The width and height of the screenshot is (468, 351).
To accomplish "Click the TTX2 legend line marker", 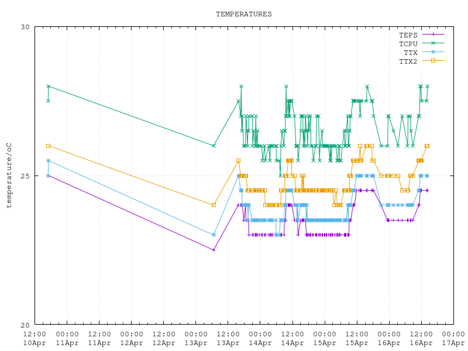I will [433, 61].
